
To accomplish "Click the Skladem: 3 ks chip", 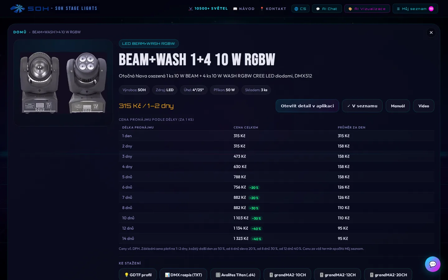I will pos(256,90).
